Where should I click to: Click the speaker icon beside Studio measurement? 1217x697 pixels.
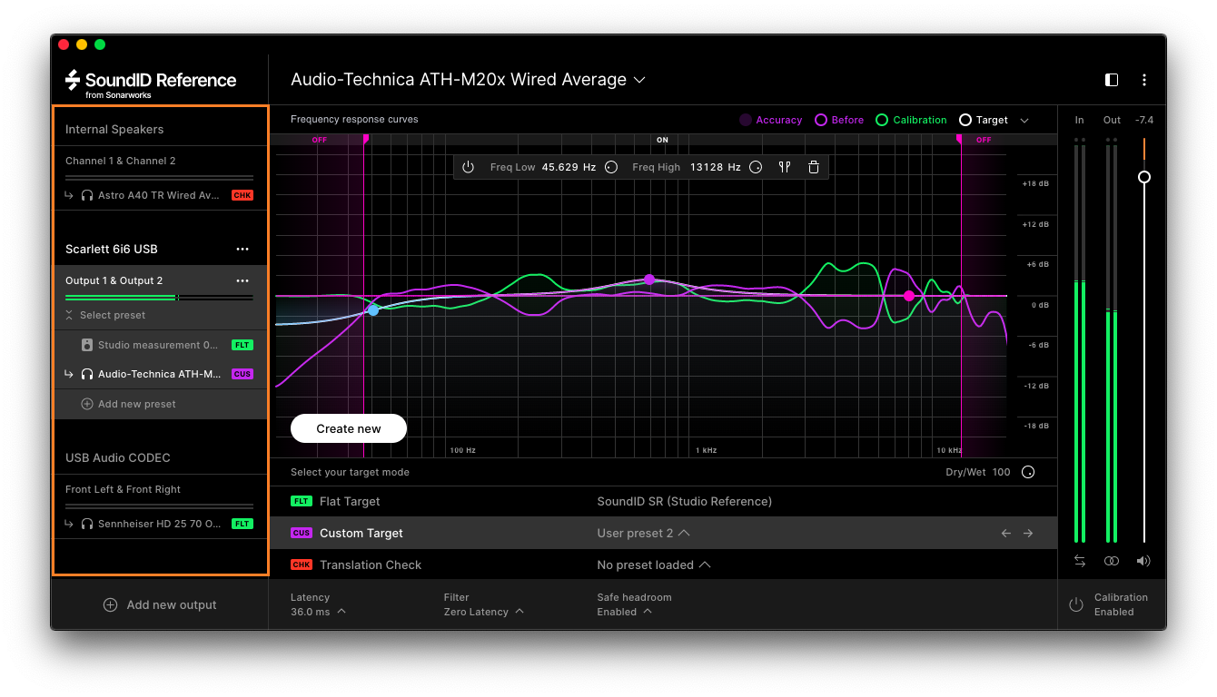(x=87, y=345)
